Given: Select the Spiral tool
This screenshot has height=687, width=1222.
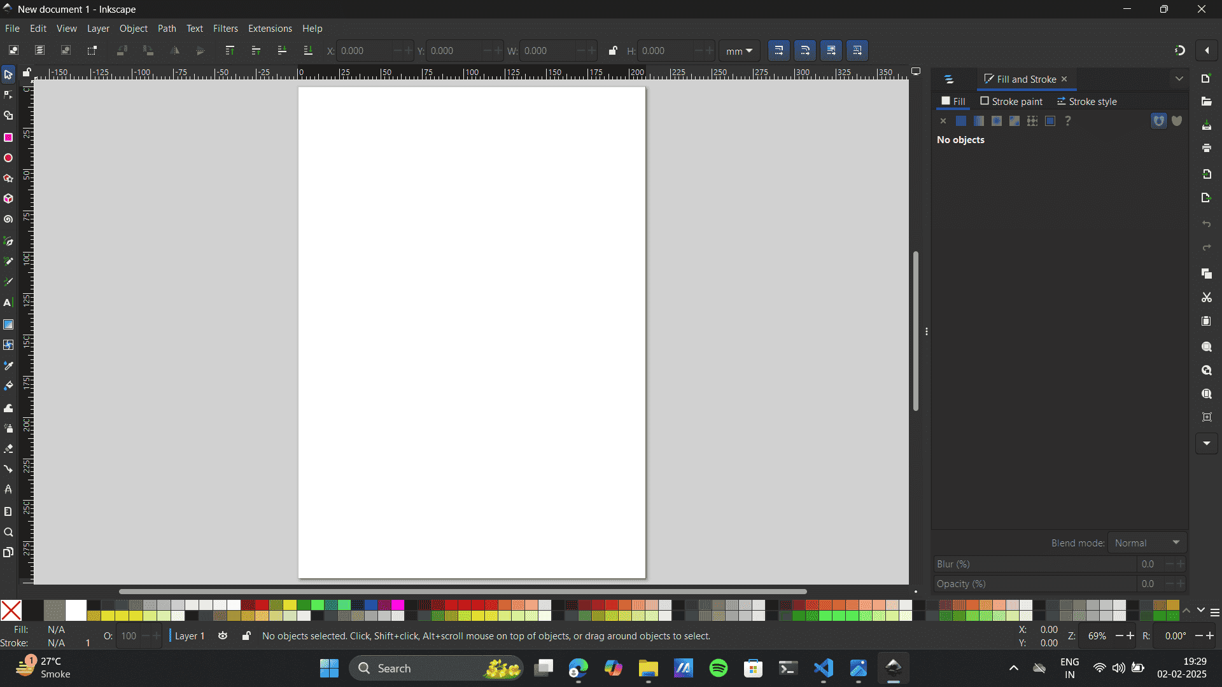Looking at the screenshot, I should (8, 219).
